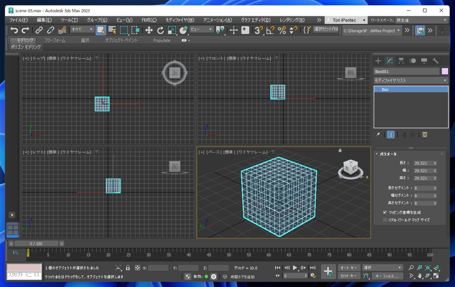Click Set Keys large plus button
The width and height of the screenshot is (455, 287).
pyautogui.click(x=328, y=271)
